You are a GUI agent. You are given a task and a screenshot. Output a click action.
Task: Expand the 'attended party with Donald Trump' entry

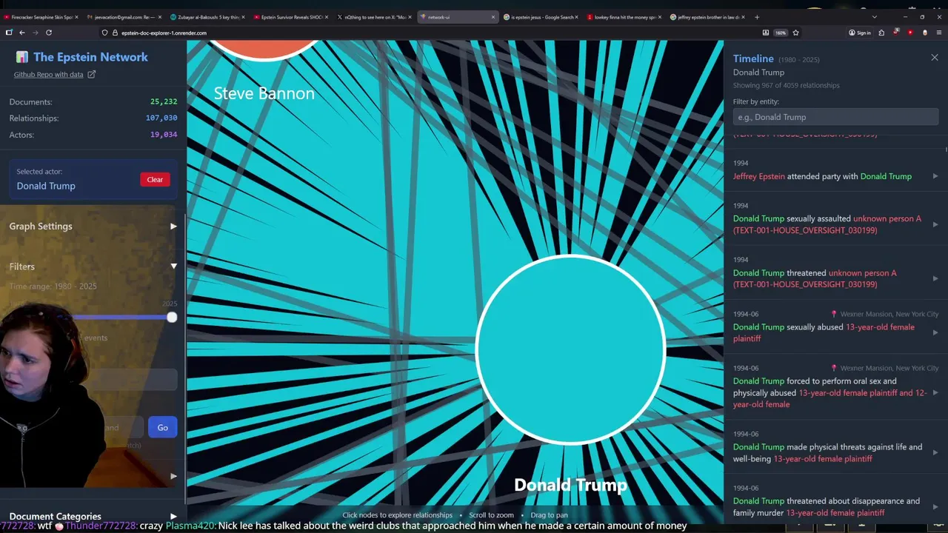935,176
